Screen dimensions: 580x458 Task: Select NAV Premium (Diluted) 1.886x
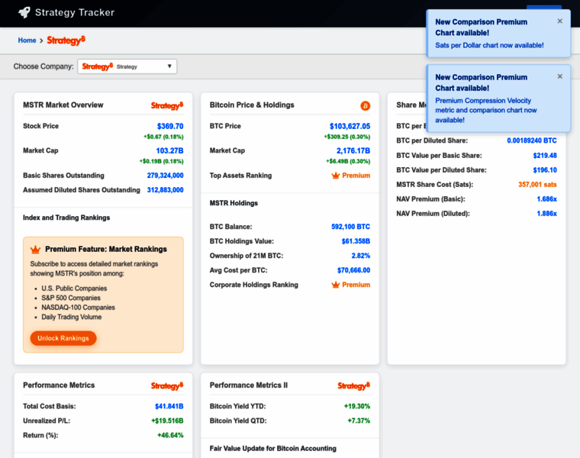tap(546, 214)
